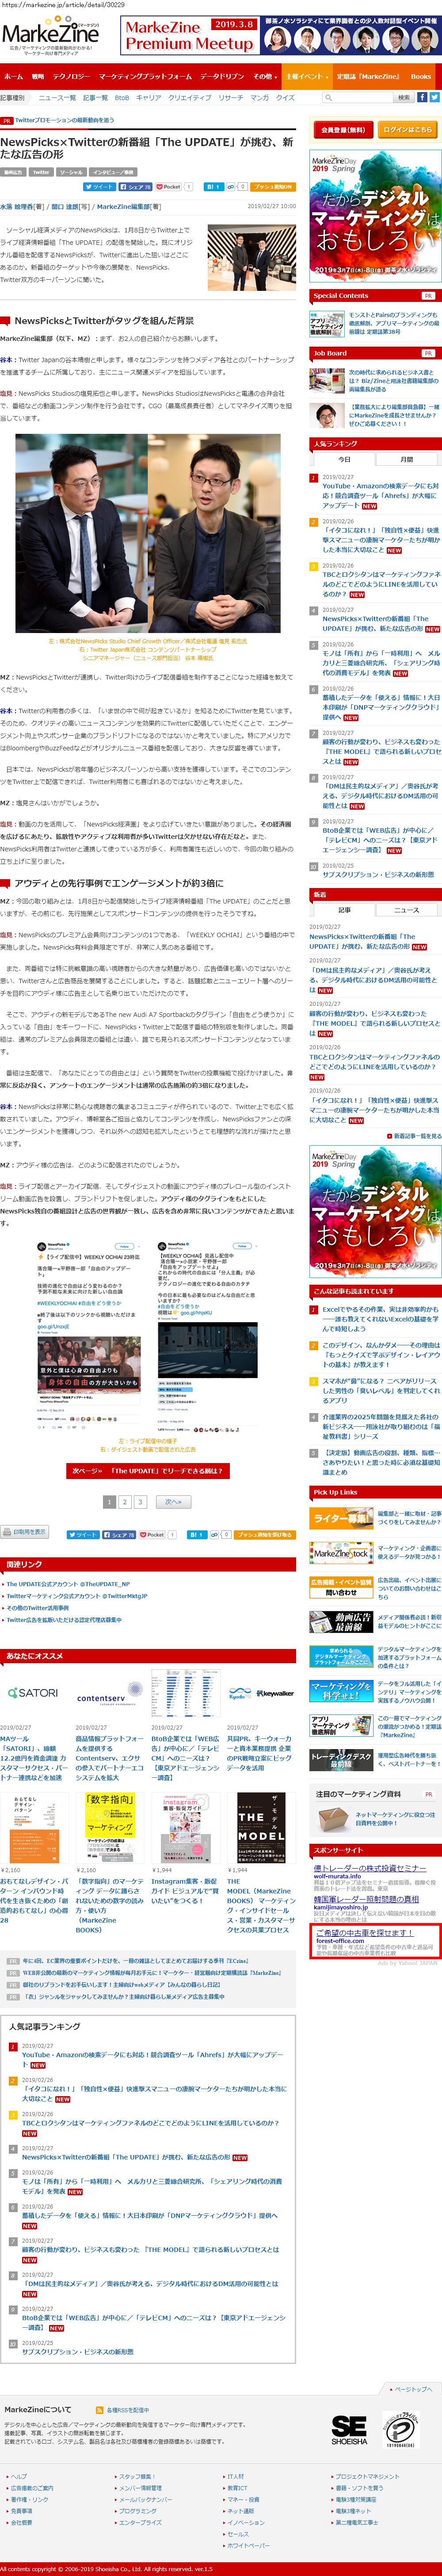Viewport: 442px width, 2576px height.
Task: Click the 次へ pagination button
Action: 174,1502
